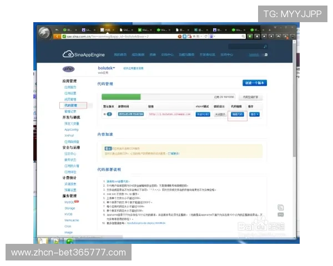Click the Maxthon browser logo button

(x=44, y=33)
